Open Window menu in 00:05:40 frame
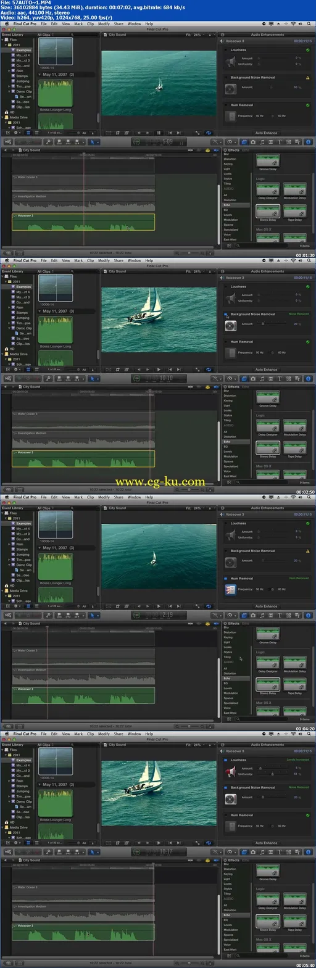 (134, 734)
